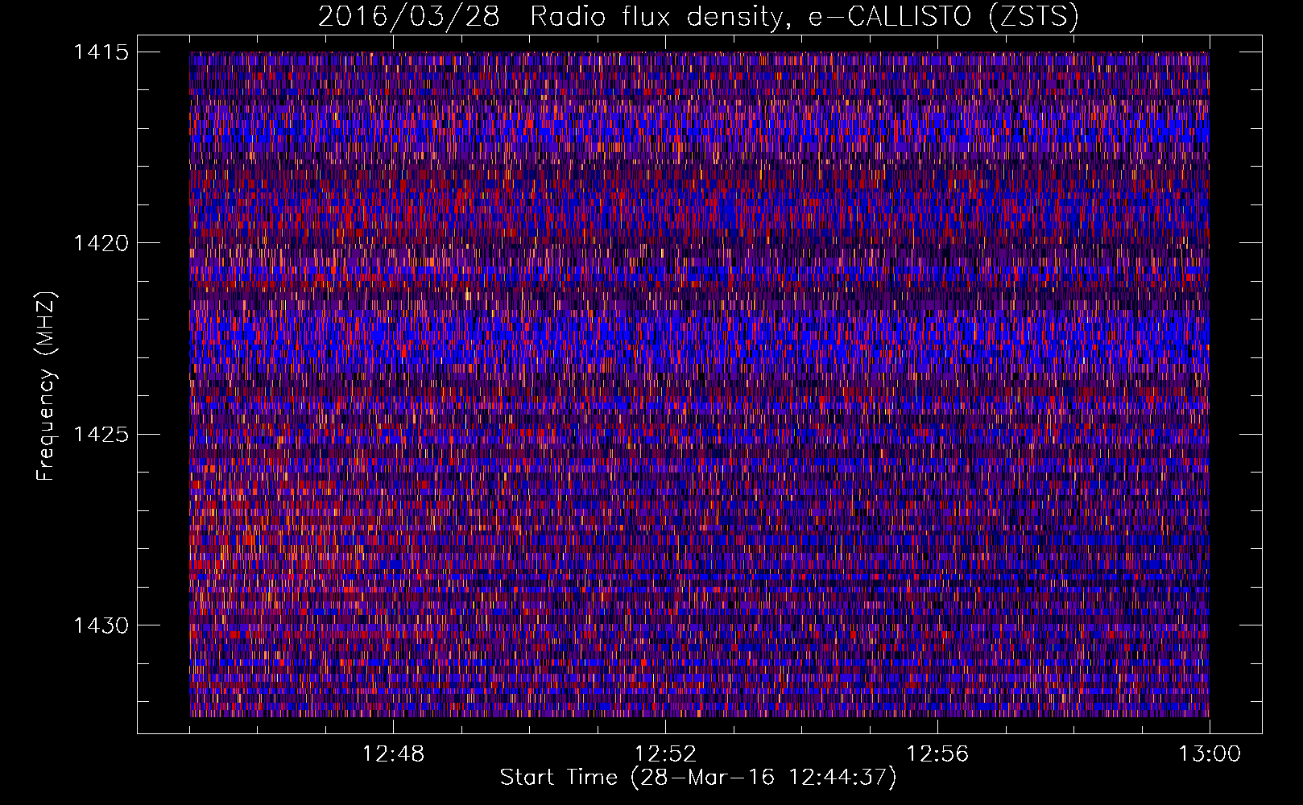Click the 13:00 time tick label

point(1210,754)
